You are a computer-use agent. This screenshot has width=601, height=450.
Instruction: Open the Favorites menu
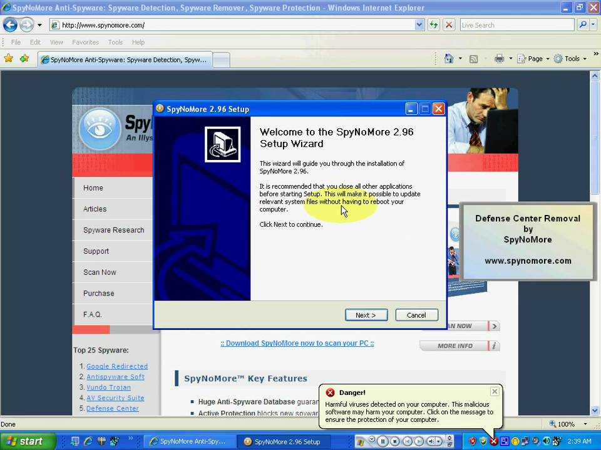pyautogui.click(x=85, y=42)
